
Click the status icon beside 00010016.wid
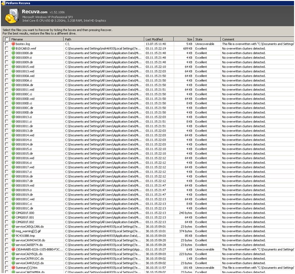(13, 158)
